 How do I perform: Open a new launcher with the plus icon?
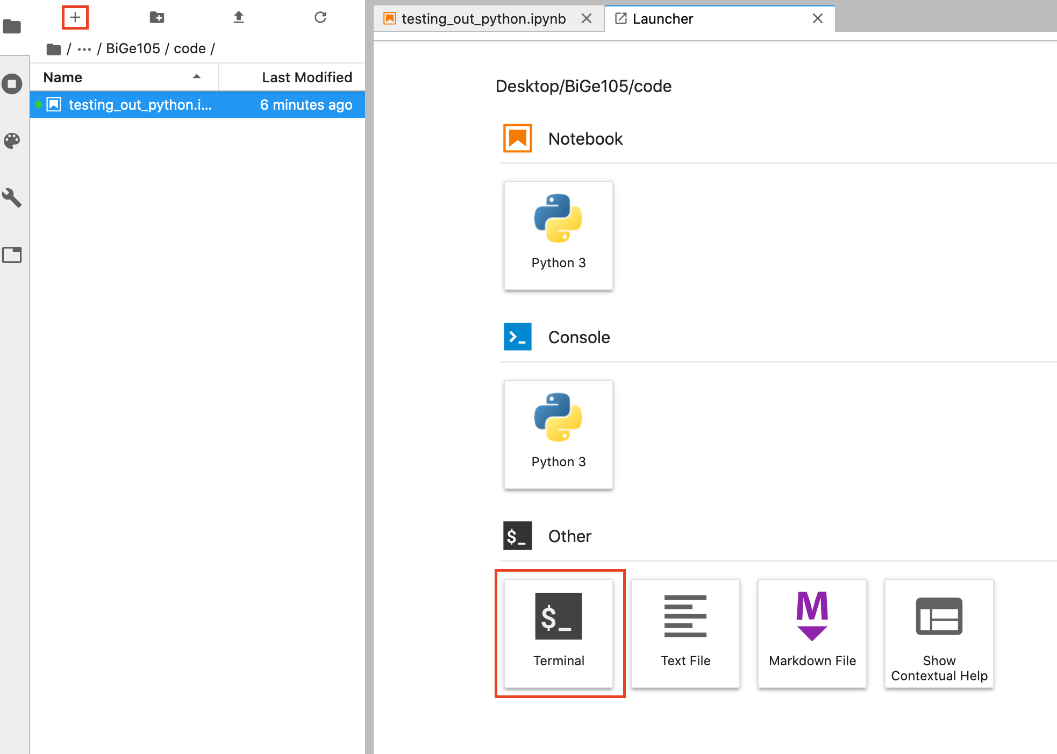tap(75, 18)
